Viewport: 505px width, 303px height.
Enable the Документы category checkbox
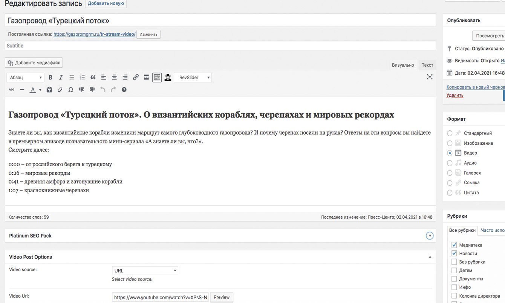tap(454, 279)
